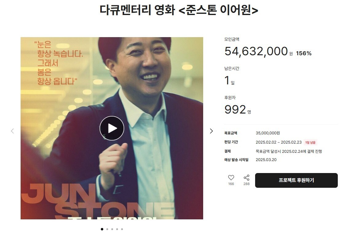363x239 pixels.
Task: Show previous slide with left arrow
Action: tap(13, 131)
